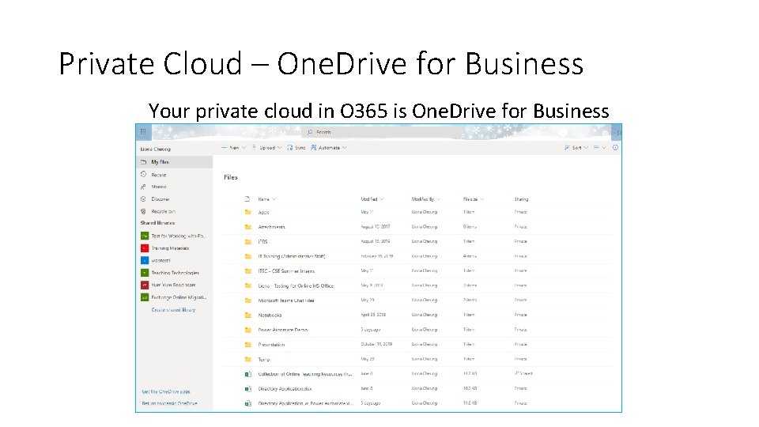Image resolution: width=759 pixels, height=427 pixels.
Task: Open the Presentation folder
Action: (271, 345)
